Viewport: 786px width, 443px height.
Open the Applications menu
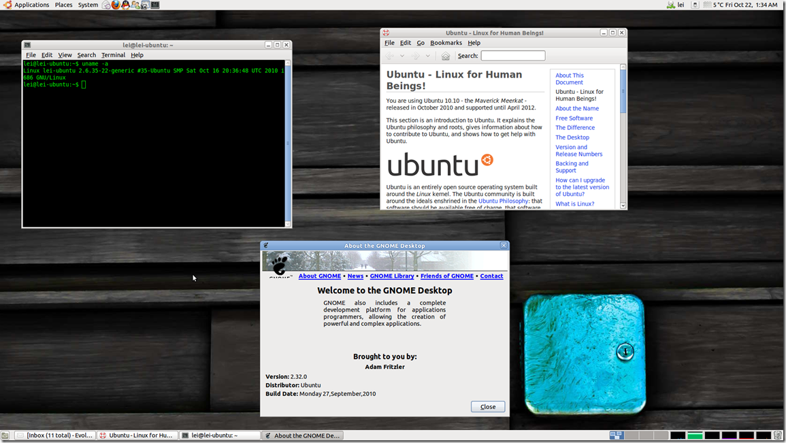click(31, 5)
